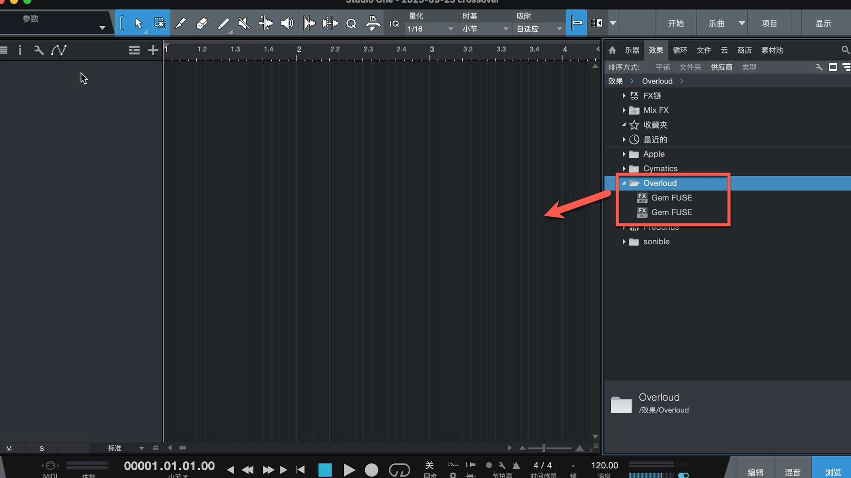Click the 120.00 tempo field
Image resolution: width=851 pixels, height=478 pixels.
tap(605, 465)
